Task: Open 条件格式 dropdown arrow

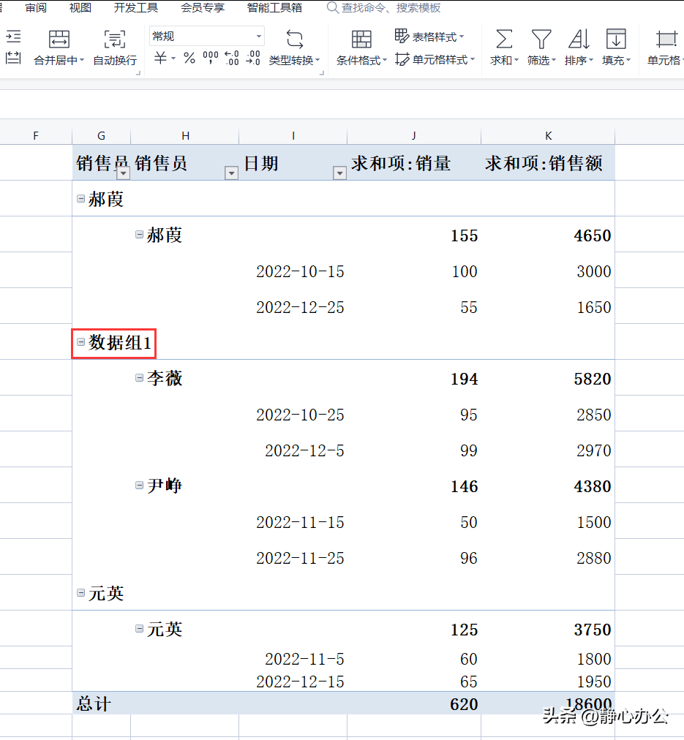Action: pyautogui.click(x=385, y=60)
